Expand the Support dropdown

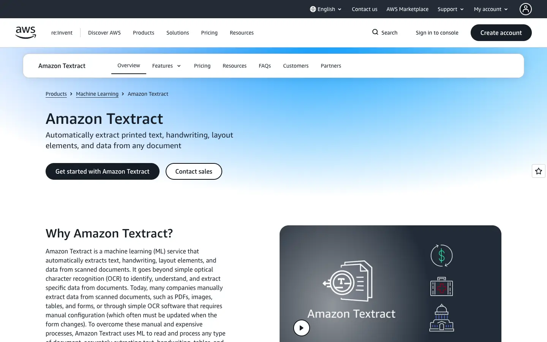(x=451, y=9)
